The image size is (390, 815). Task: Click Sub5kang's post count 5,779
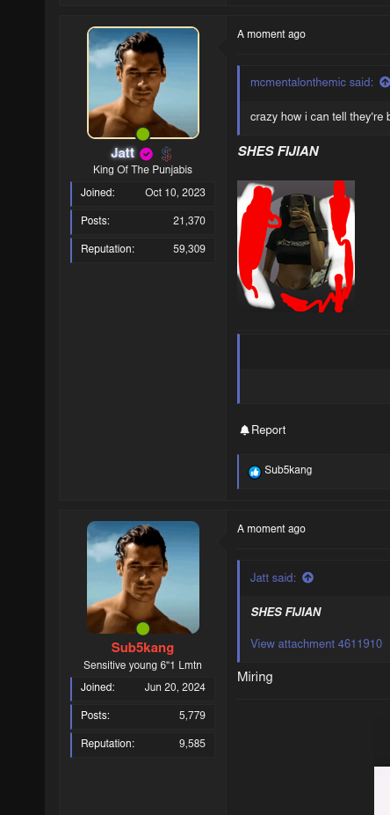tap(192, 716)
